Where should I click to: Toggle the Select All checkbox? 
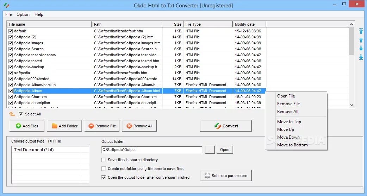click(x=21, y=114)
